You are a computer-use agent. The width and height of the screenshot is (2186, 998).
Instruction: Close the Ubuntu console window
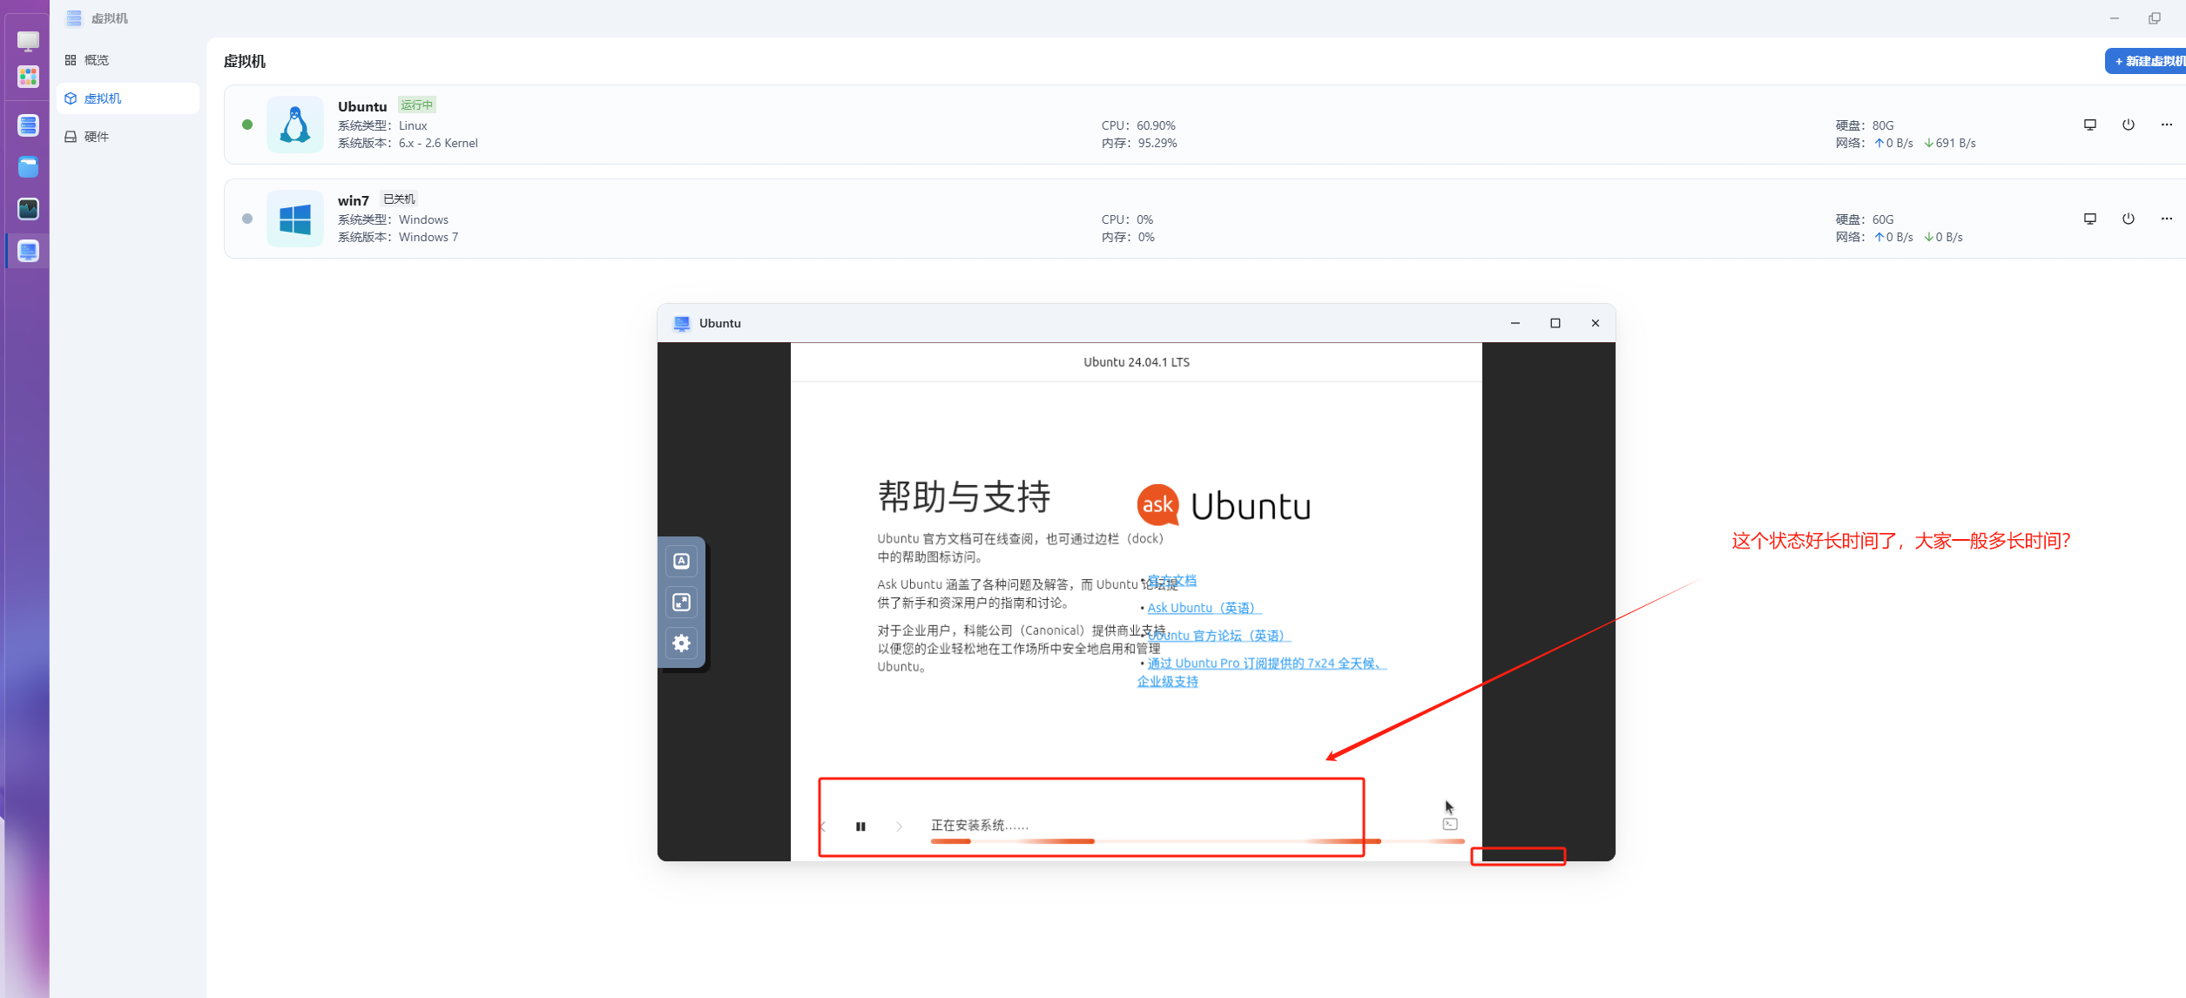pyautogui.click(x=1596, y=323)
